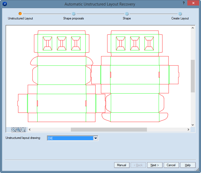Proceed with the Next > button

[x=155, y=165]
